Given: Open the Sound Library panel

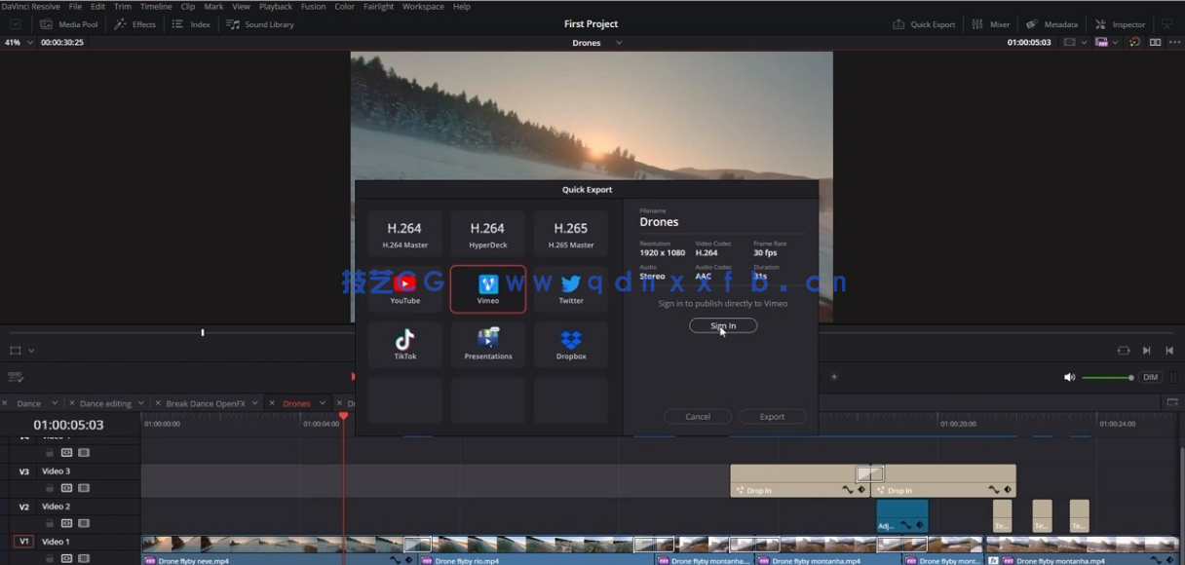Looking at the screenshot, I should click(261, 24).
